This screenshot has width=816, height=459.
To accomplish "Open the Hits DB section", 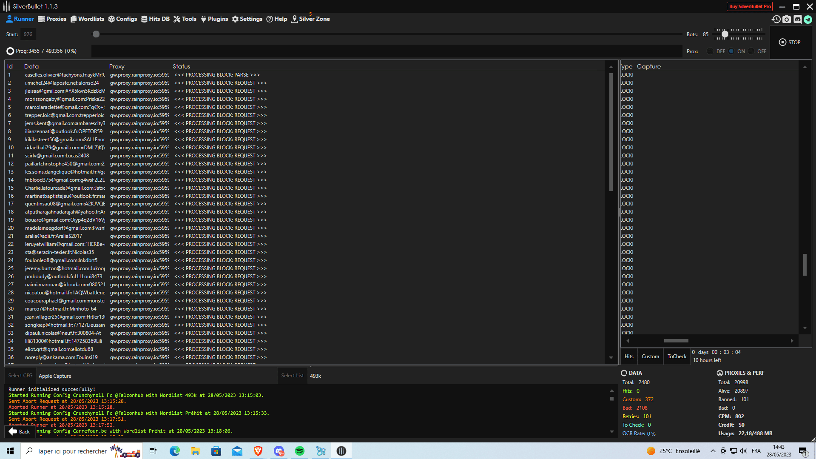I will (x=155, y=19).
